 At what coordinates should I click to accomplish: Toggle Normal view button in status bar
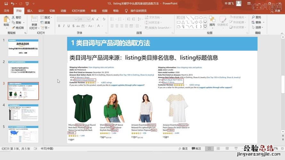(209, 149)
